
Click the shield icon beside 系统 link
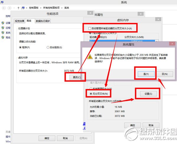[x=3, y=33]
